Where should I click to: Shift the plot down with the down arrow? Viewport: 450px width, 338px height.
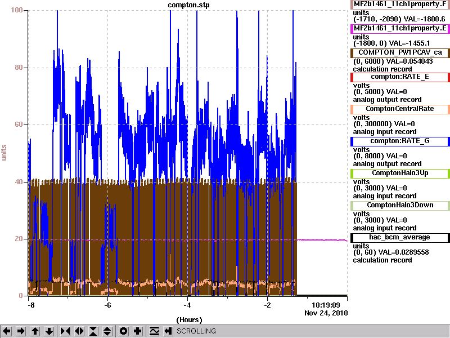49,331
